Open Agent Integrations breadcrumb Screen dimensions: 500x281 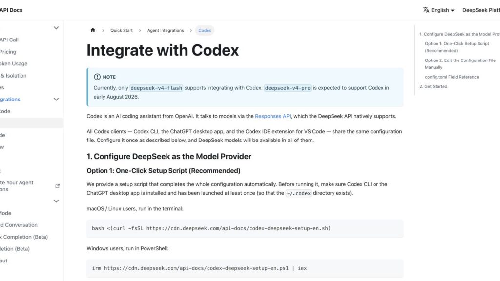pos(166,30)
